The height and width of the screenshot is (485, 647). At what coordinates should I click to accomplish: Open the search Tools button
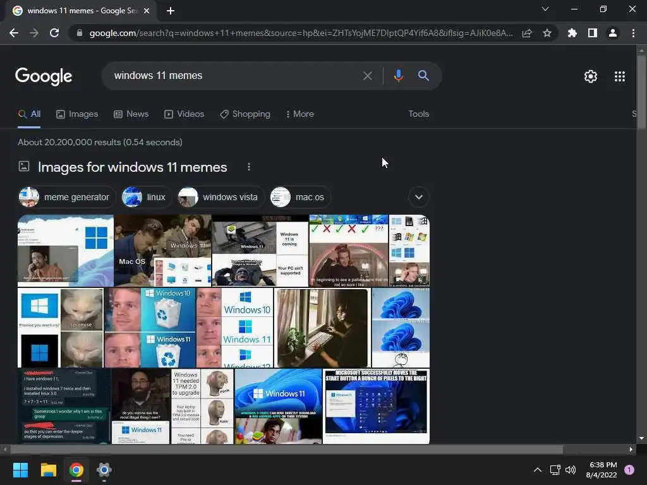click(x=418, y=114)
